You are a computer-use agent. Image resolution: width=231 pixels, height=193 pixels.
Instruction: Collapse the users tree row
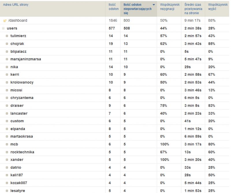(3, 28)
